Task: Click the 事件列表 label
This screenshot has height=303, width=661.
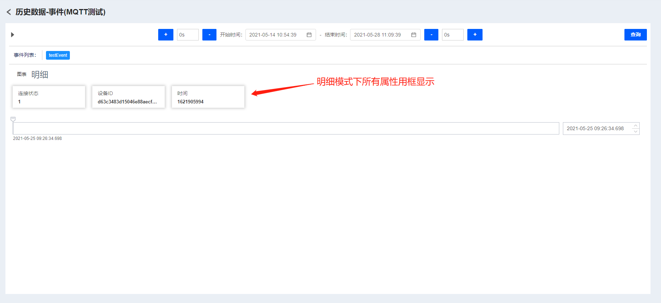Action: point(25,55)
